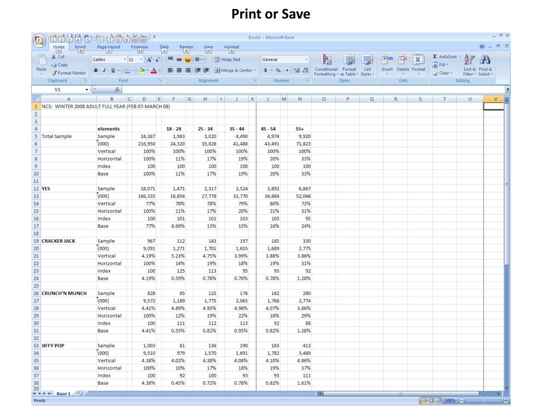Switch to the Formulas tab

[140, 47]
